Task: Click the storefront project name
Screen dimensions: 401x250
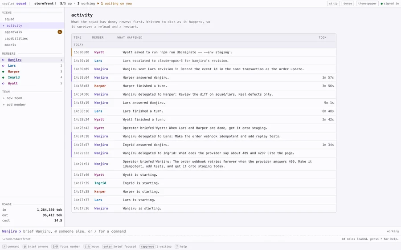Action: pos(44,4)
